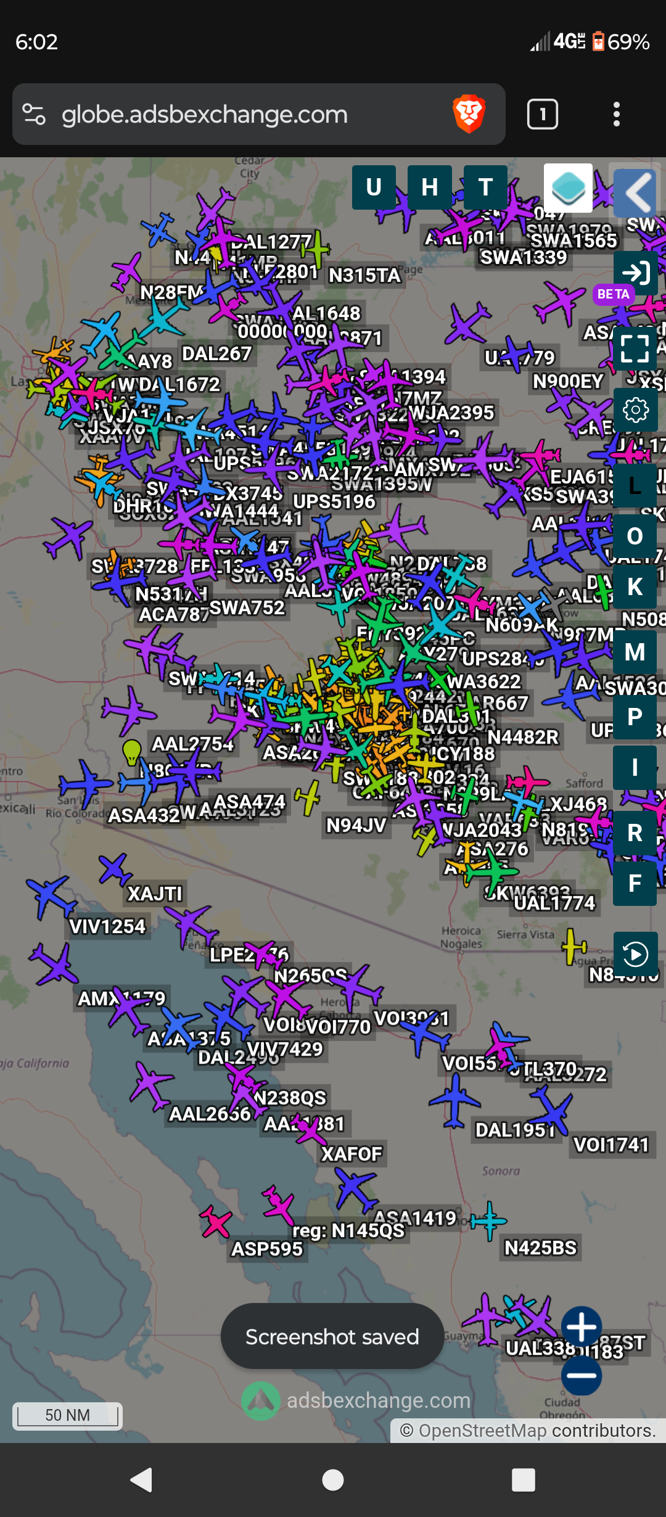Image resolution: width=666 pixels, height=1517 pixels.
Task: Tap Android recent apps button
Action: [524, 1479]
